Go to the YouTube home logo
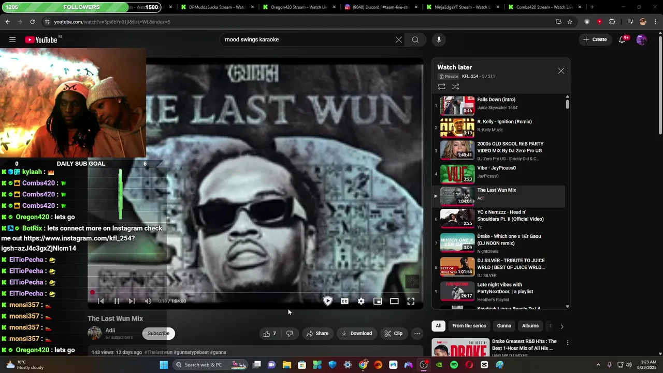The width and height of the screenshot is (663, 373). pyautogui.click(x=41, y=40)
